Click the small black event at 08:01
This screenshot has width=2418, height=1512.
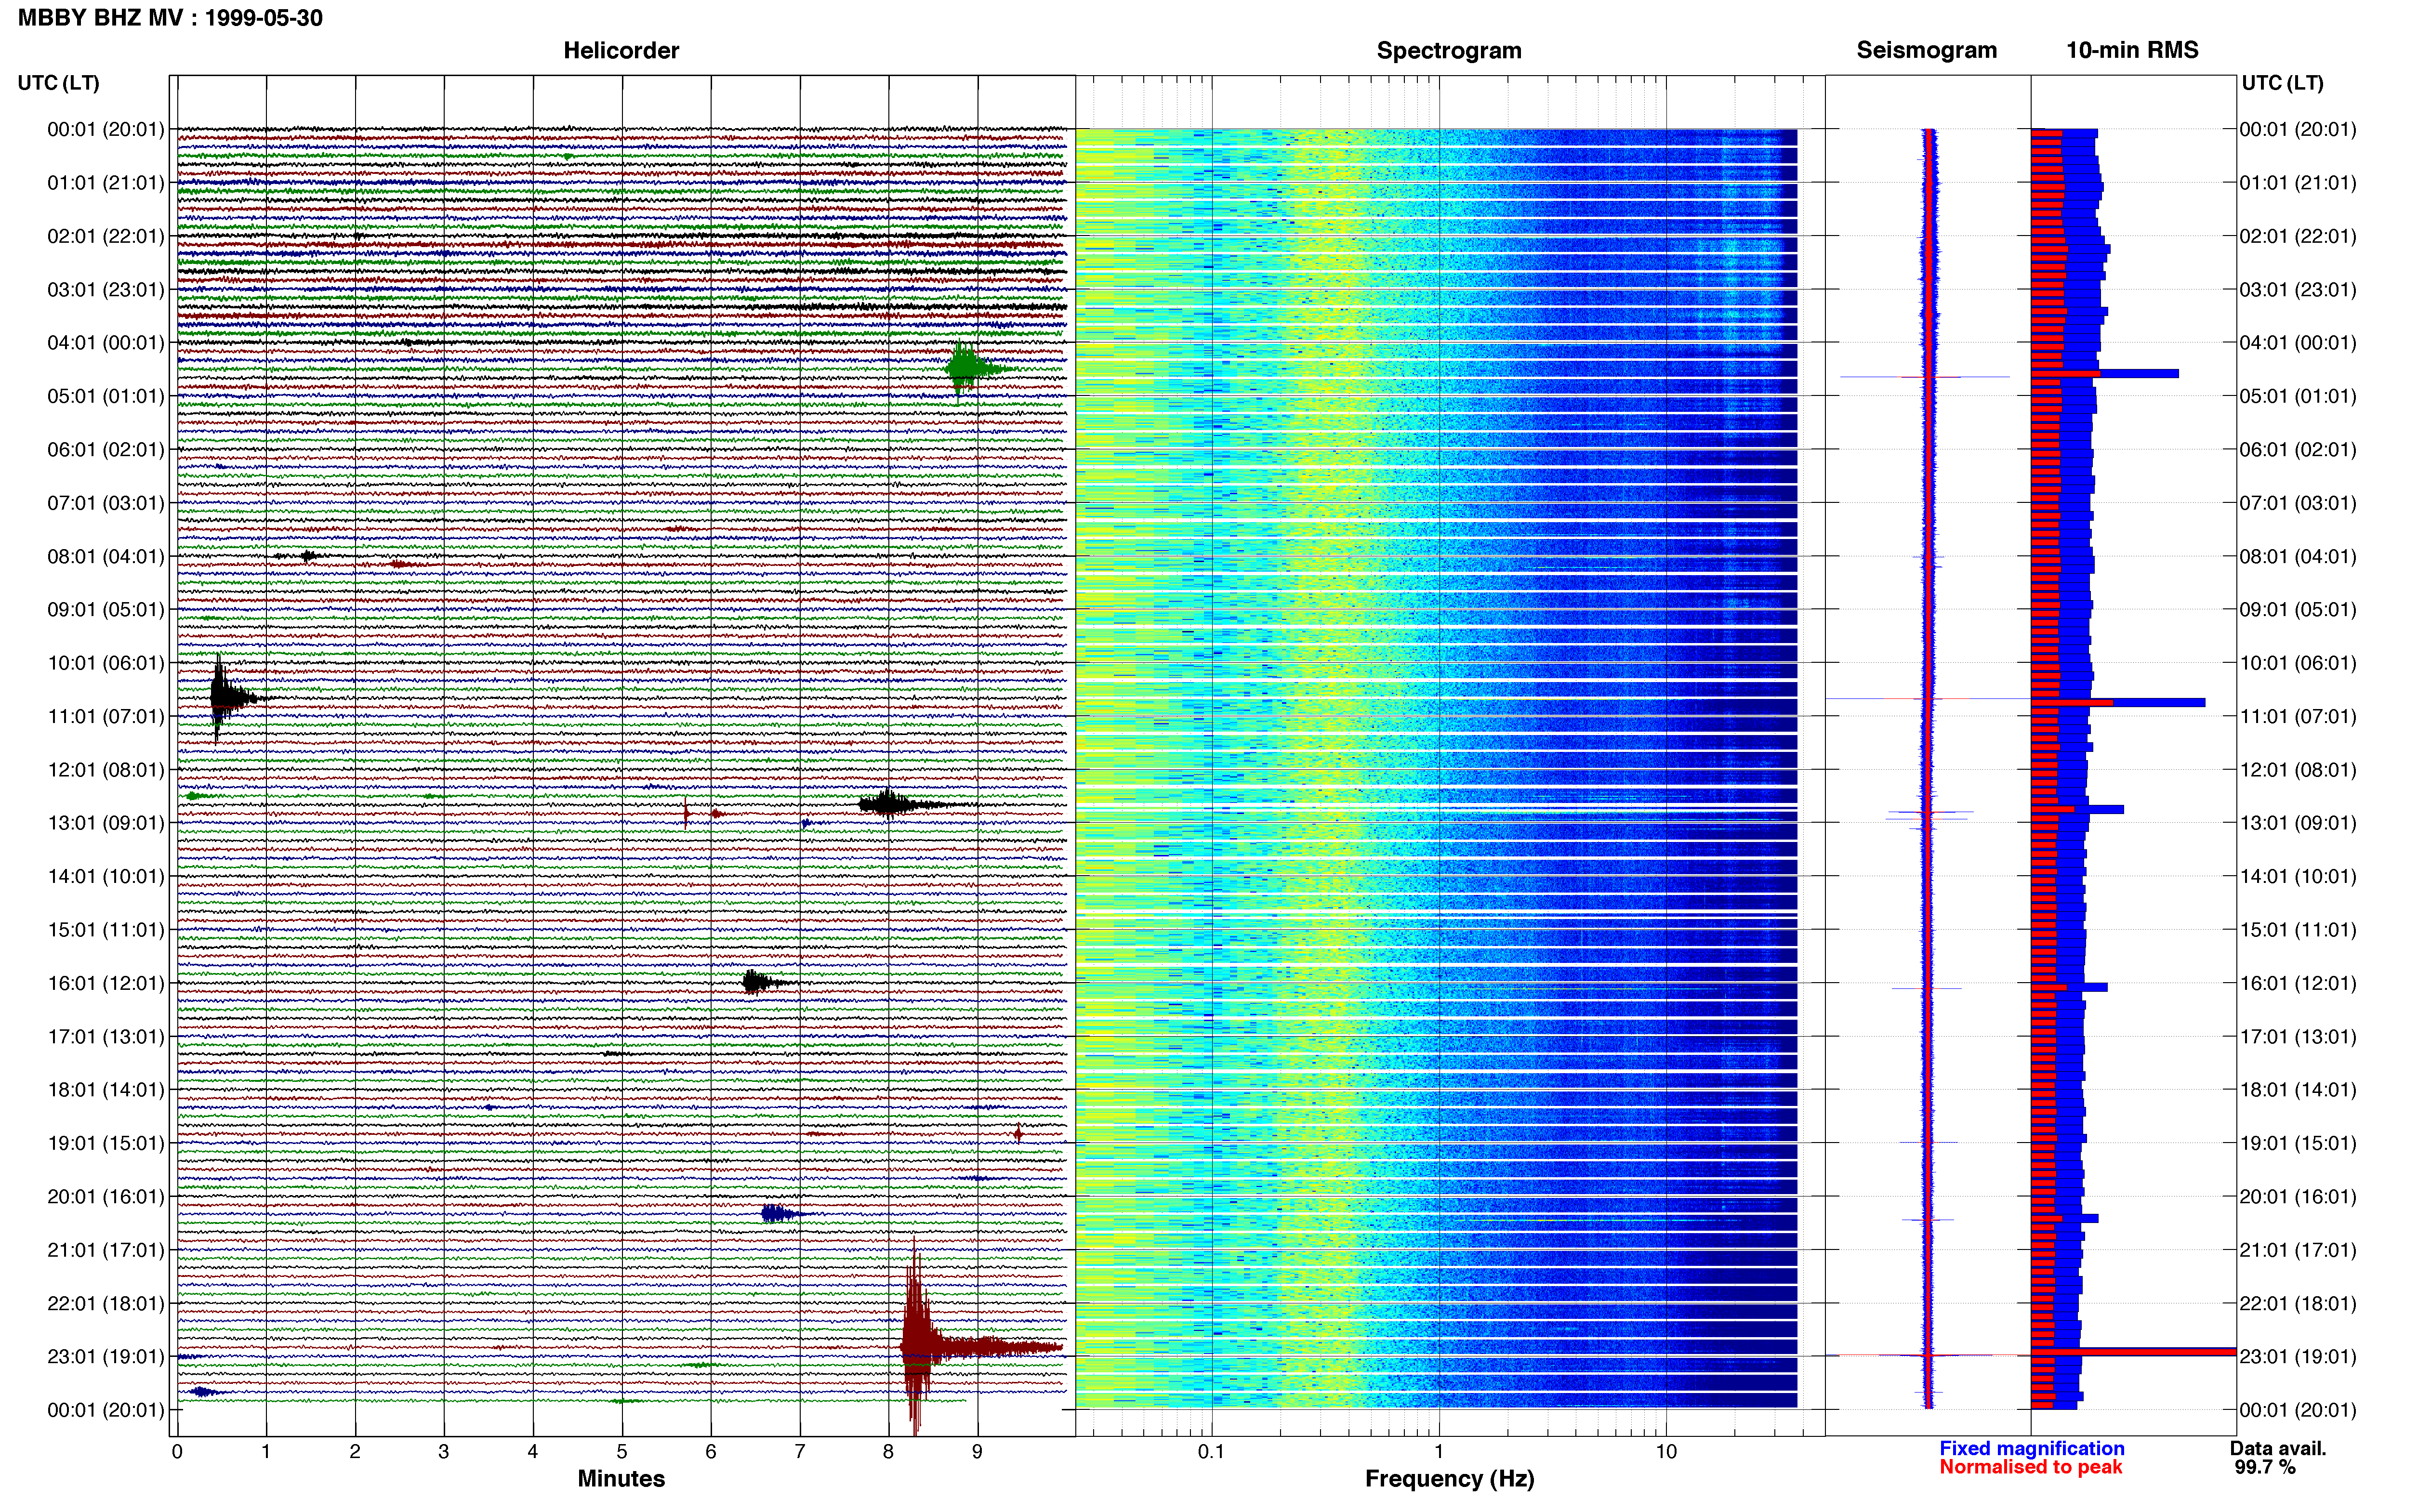coord(308,555)
